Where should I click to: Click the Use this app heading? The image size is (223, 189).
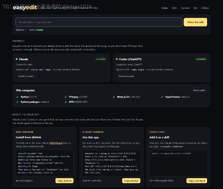(91, 137)
